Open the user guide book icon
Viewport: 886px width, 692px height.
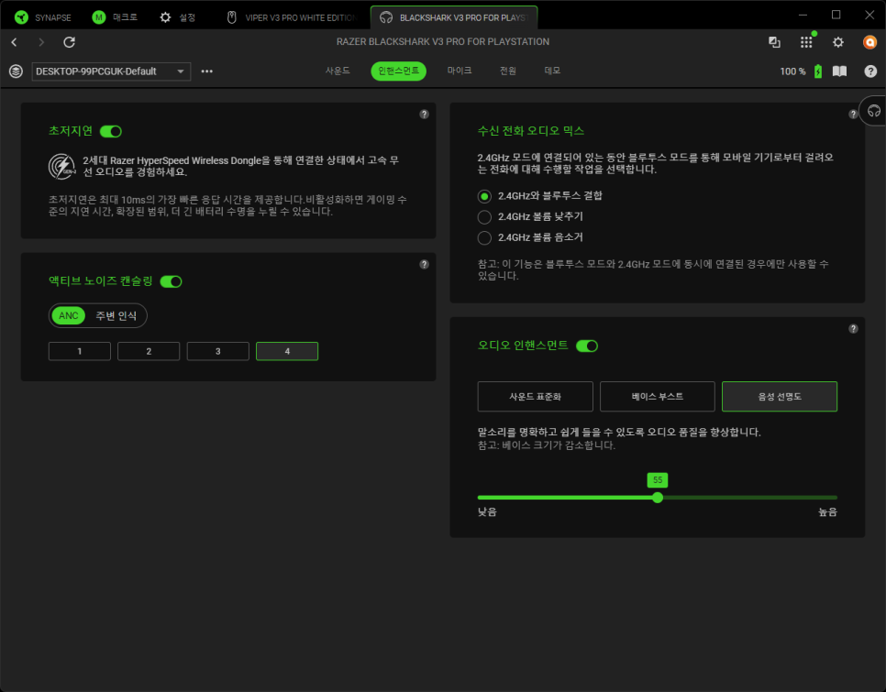pos(839,71)
